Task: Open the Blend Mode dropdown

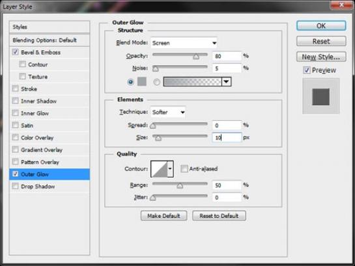Action: click(x=184, y=43)
